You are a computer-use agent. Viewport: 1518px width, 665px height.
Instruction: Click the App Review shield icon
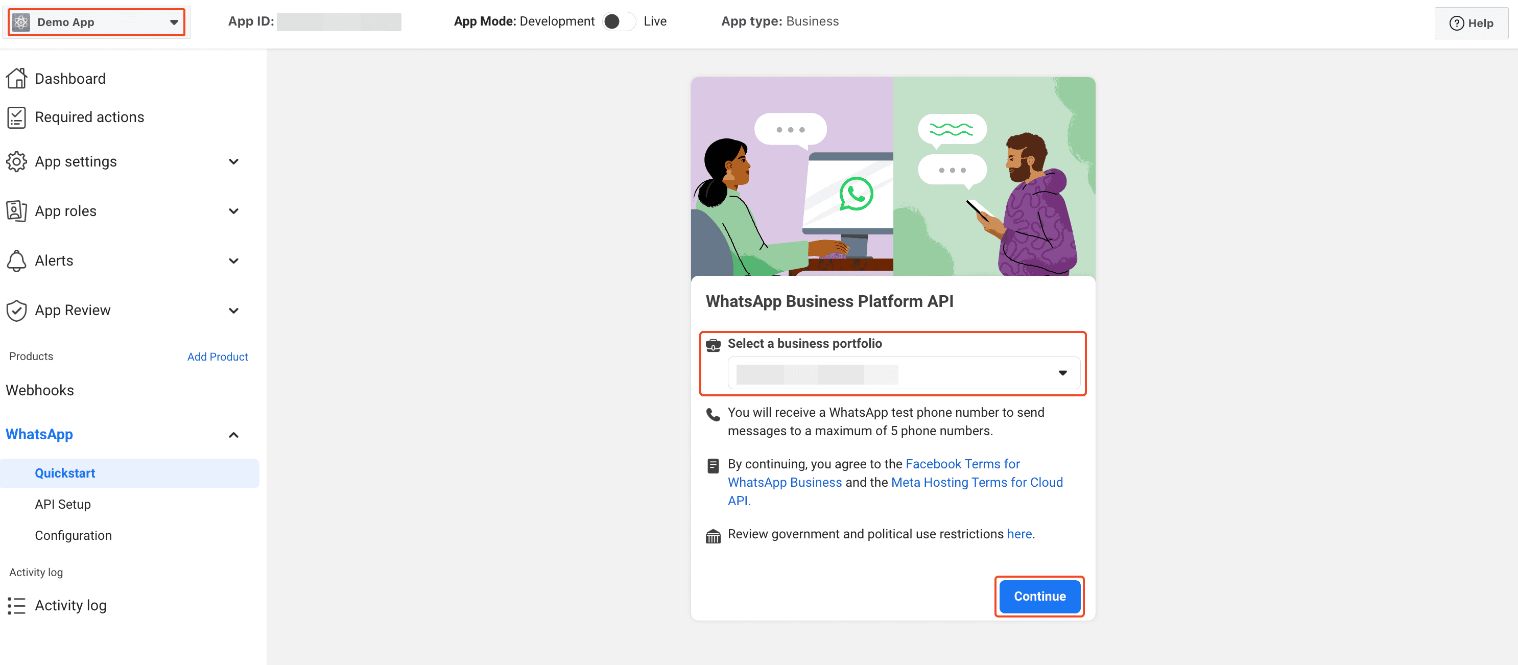point(16,311)
